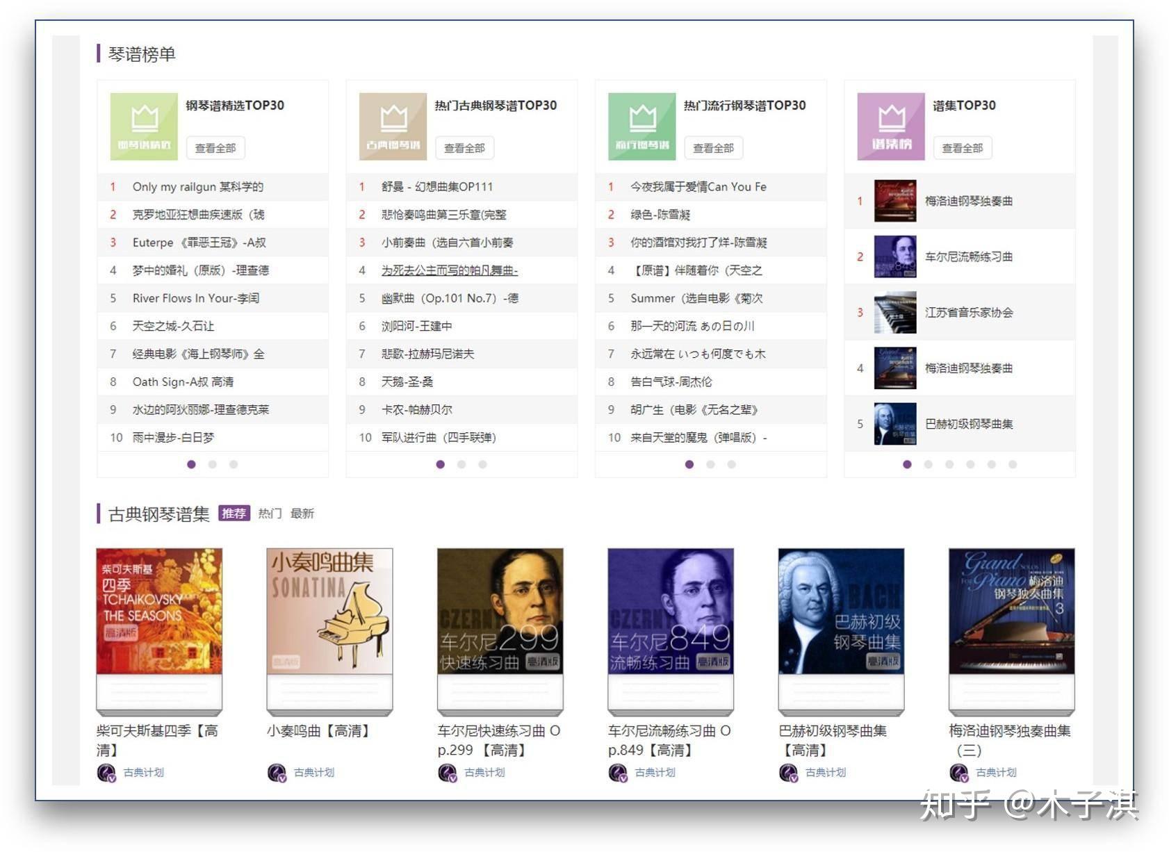Viewport: 1169px width, 852px height.
Task: Click the purple crown icon for 谱集榜
Action: tap(891, 126)
